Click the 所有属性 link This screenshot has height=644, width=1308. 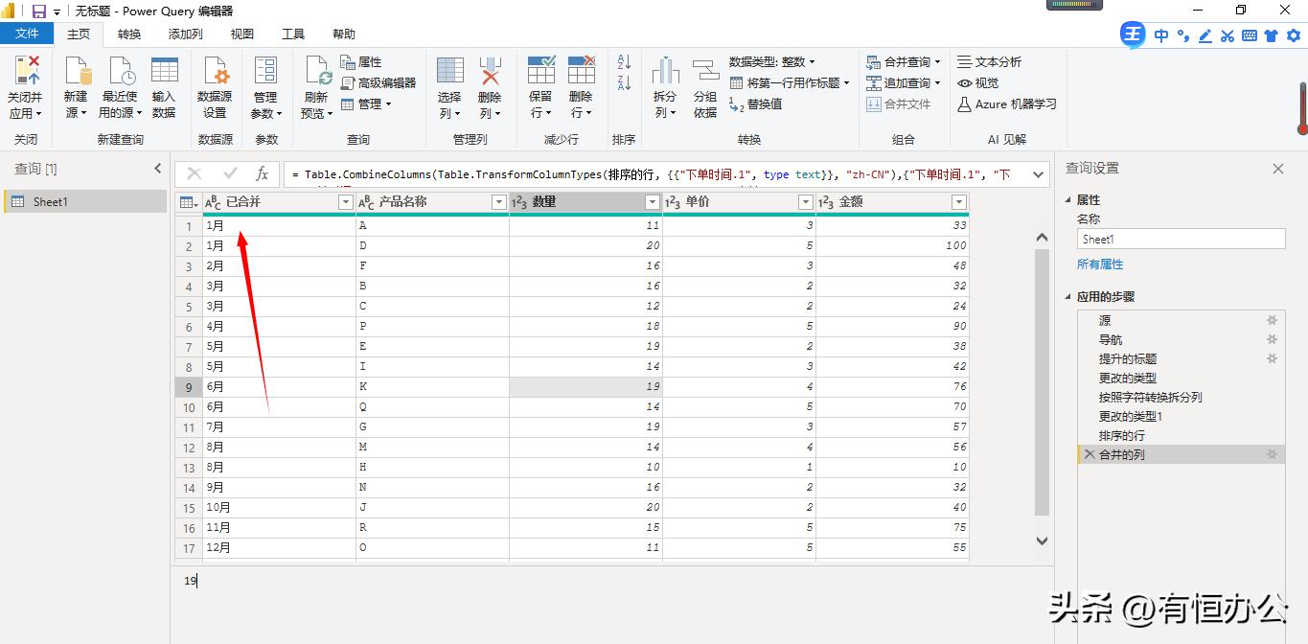[1100, 264]
